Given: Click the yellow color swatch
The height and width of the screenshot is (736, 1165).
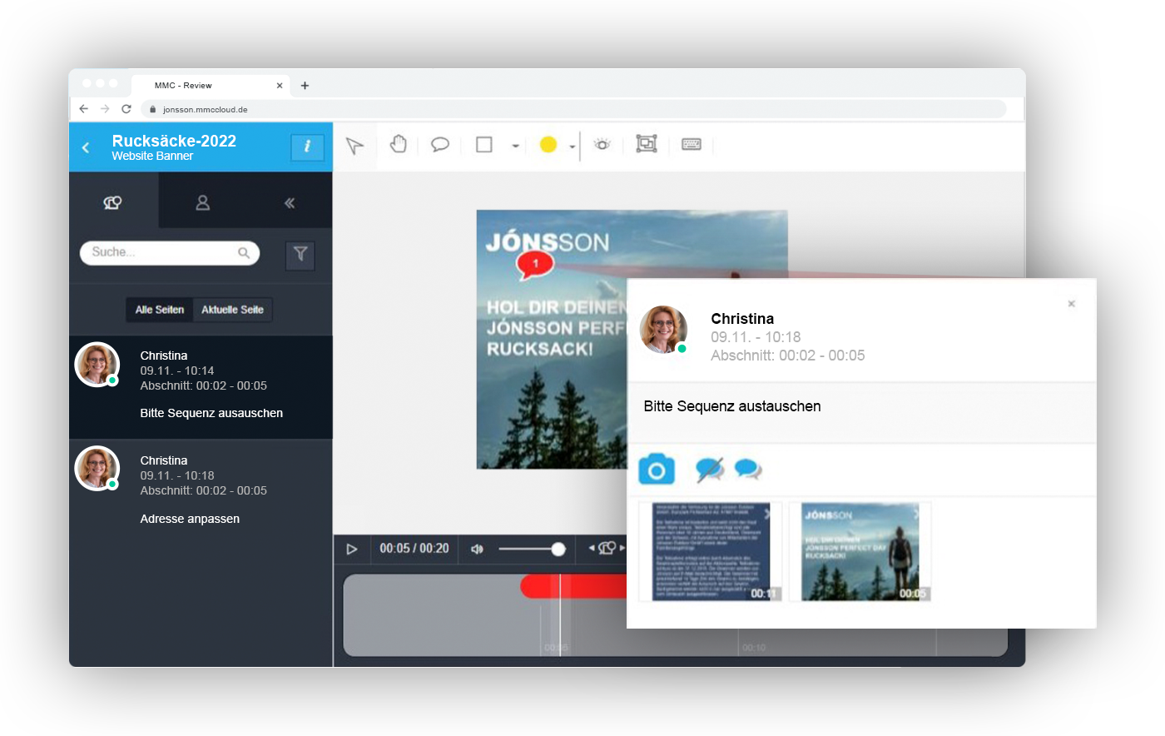Looking at the screenshot, I should [x=548, y=145].
